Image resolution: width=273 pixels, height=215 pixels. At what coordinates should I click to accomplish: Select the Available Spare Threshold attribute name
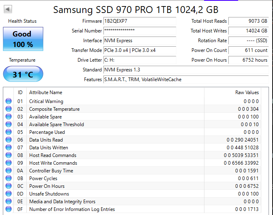click(56, 125)
